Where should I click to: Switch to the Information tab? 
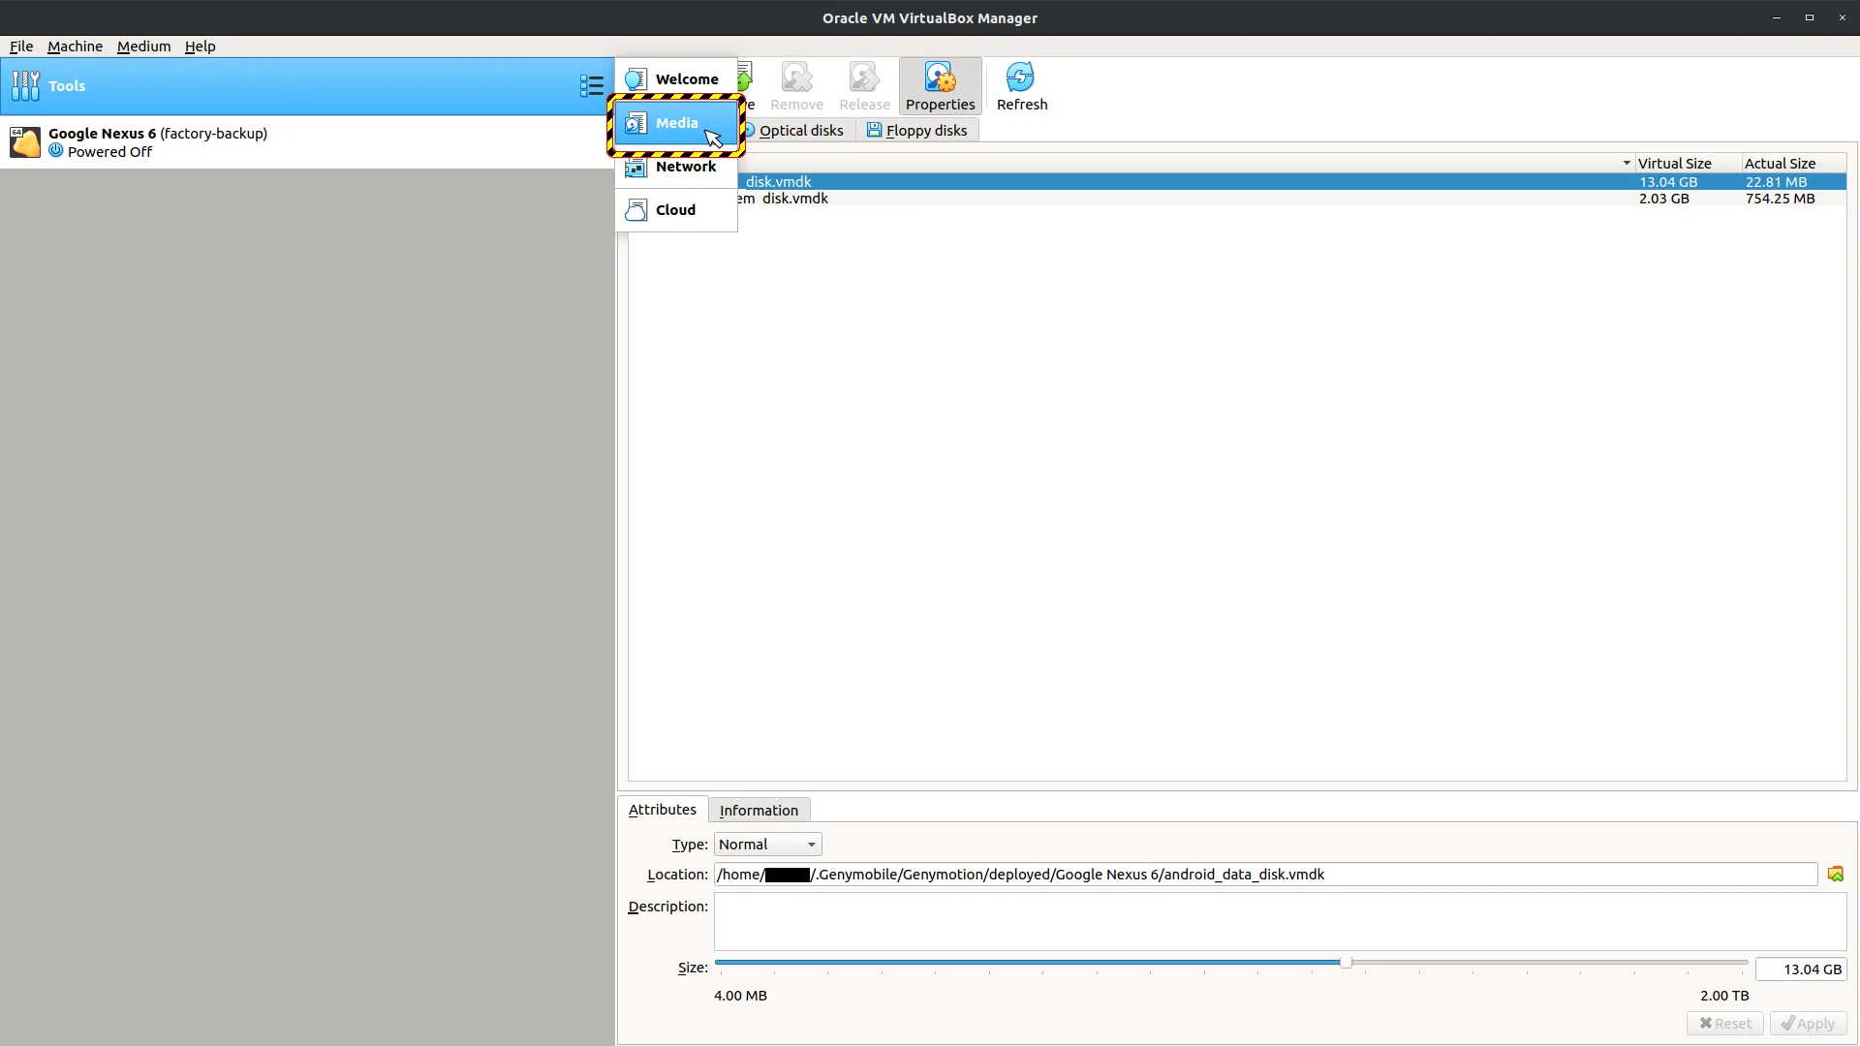[x=759, y=810]
